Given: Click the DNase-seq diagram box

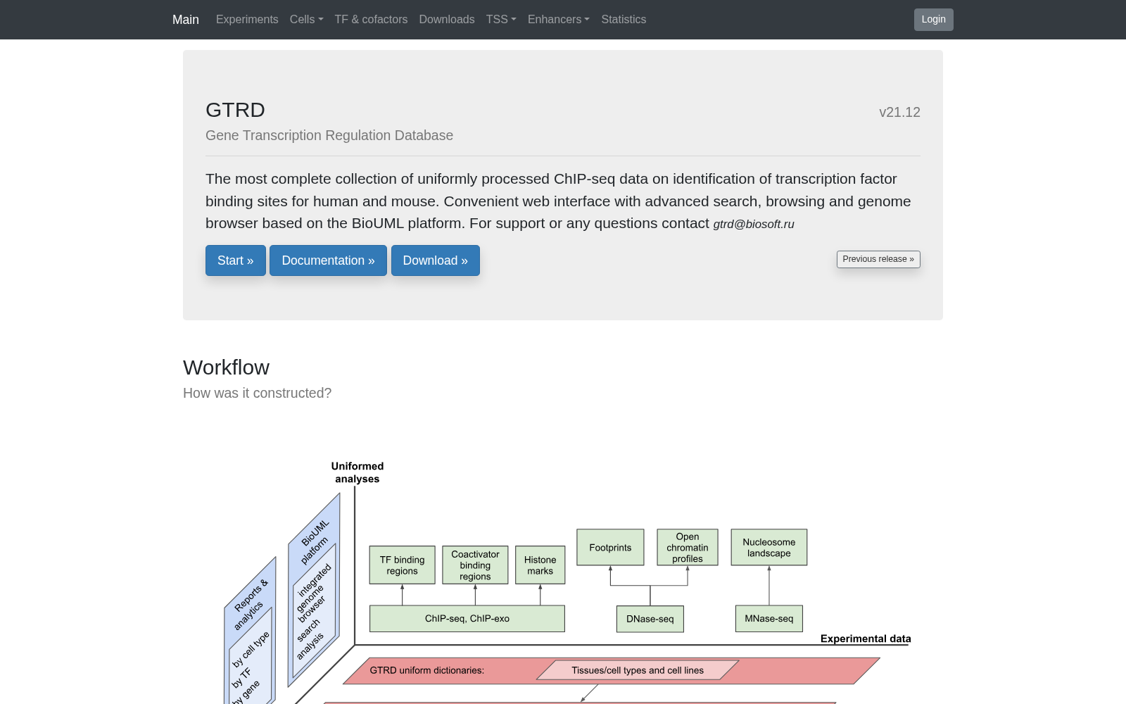Looking at the screenshot, I should tap(650, 619).
